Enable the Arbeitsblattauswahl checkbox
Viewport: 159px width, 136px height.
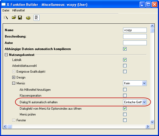point(125,65)
